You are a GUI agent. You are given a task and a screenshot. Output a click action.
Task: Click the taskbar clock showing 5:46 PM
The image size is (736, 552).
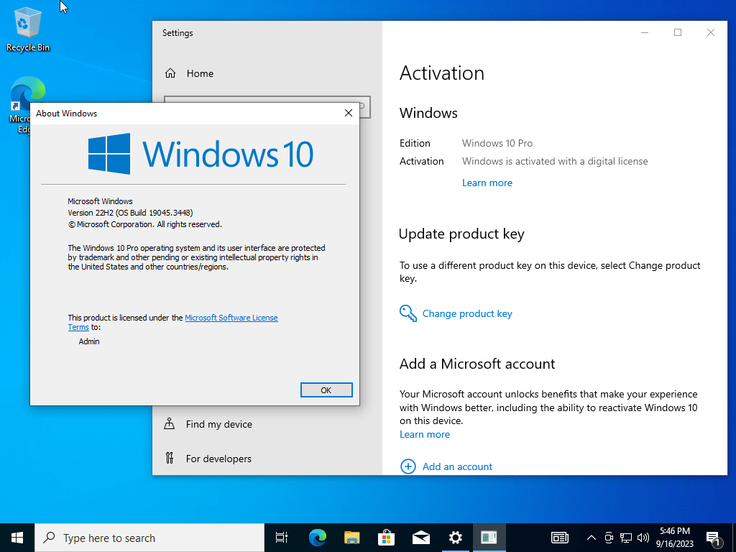(674, 538)
